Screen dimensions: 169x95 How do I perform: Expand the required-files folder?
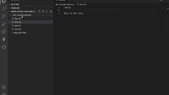[x=31, y=33]
